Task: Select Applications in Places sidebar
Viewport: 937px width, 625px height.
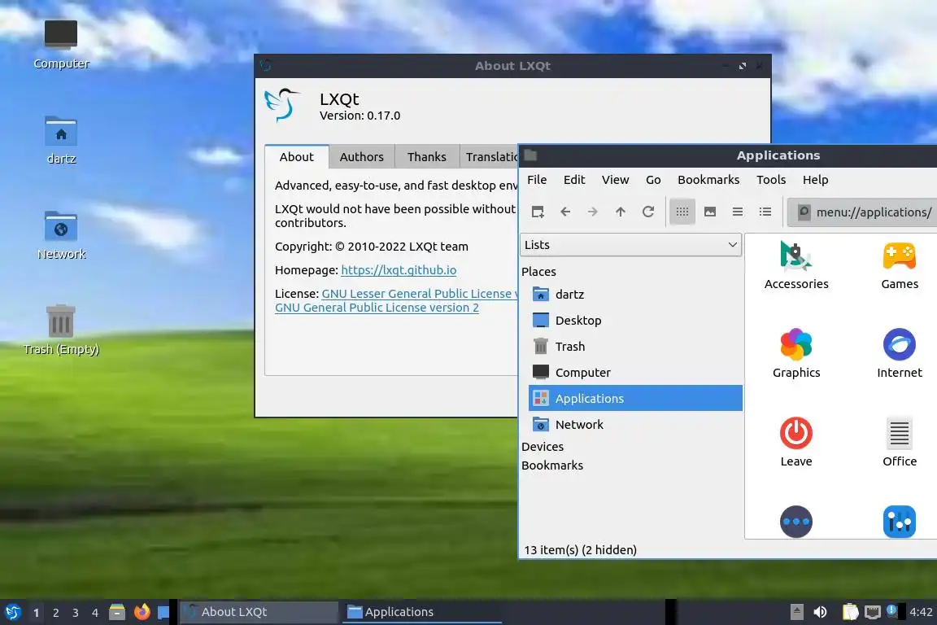Action: 635,398
